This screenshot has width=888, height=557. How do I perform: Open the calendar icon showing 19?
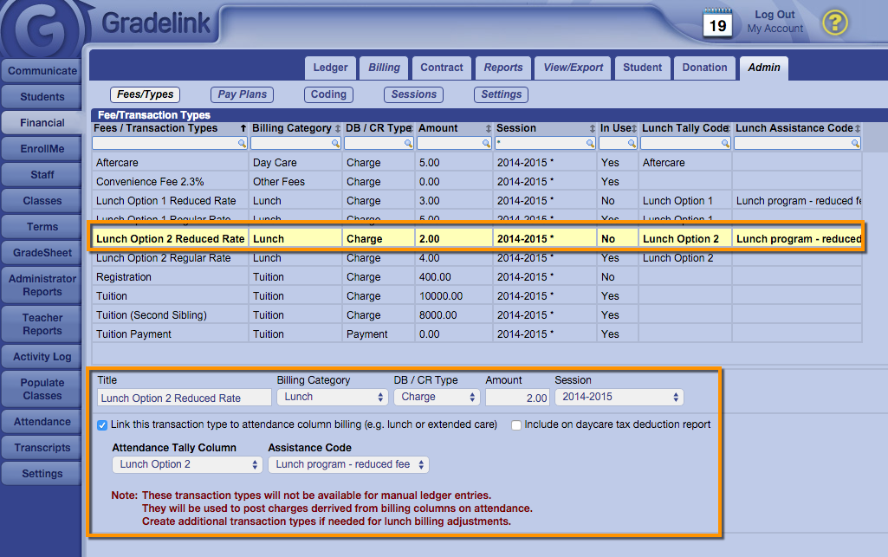pyautogui.click(x=717, y=23)
